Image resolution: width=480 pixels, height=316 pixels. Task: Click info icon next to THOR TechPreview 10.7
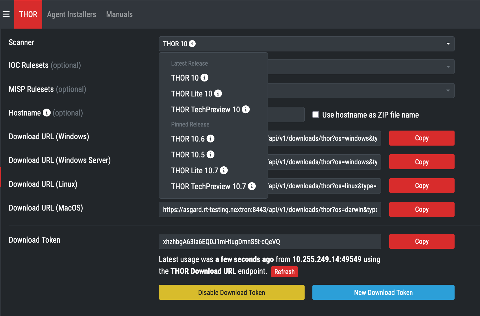(252, 186)
